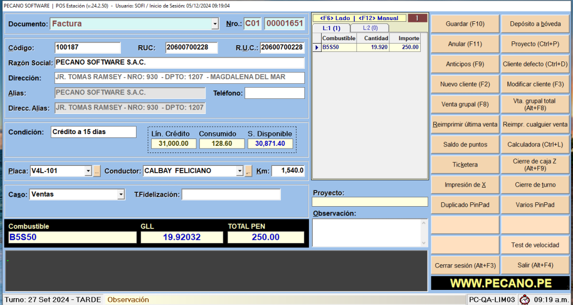Click the browse button next to Conductor

(248, 171)
